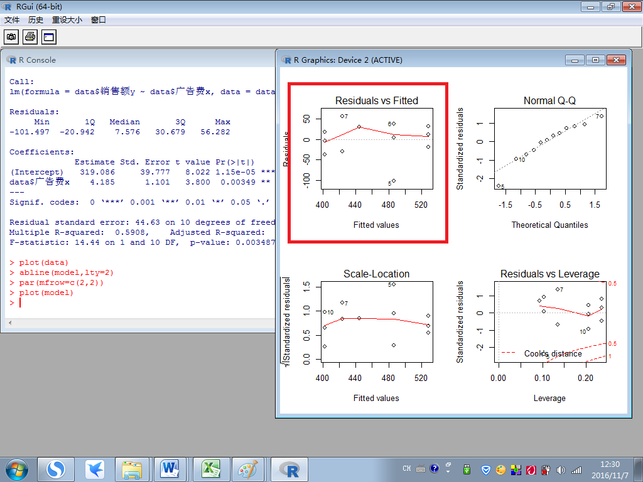
Task: Switch to Microsoft Excel in taskbar
Action: click(x=210, y=469)
